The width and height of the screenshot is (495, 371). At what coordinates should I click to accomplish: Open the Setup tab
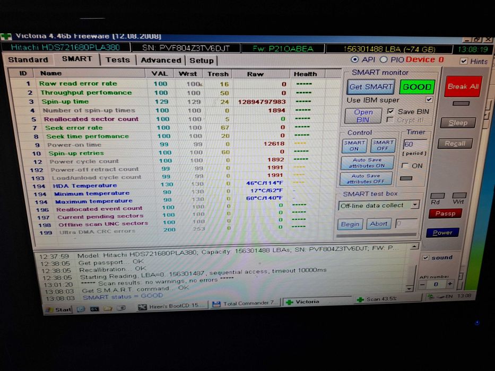202,60
